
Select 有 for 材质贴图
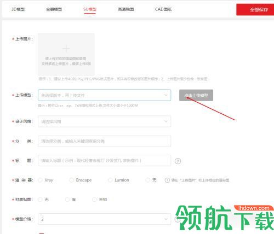(67, 200)
